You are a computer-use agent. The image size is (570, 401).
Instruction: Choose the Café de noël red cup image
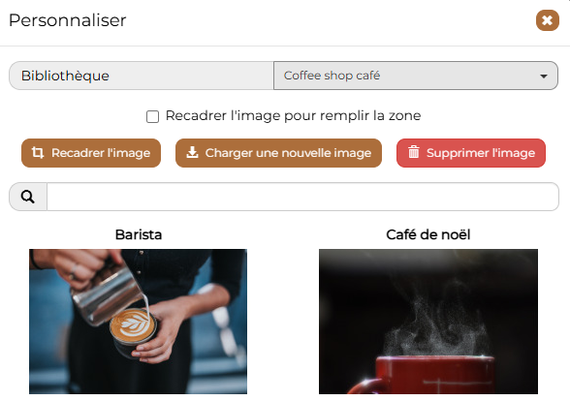(428, 322)
